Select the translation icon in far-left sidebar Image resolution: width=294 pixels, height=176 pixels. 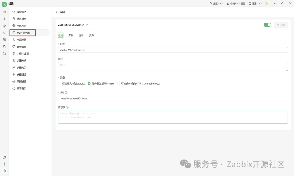[x=4, y=33]
